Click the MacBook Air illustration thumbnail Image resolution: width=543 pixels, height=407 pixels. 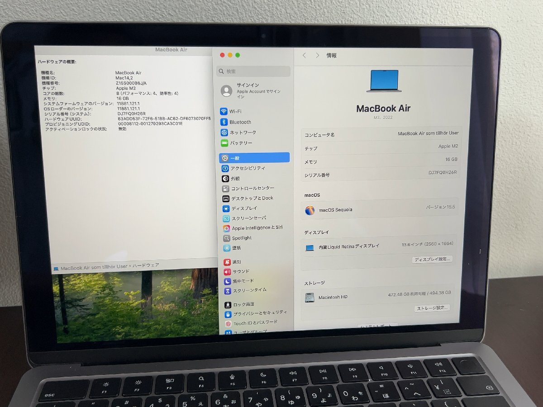click(384, 81)
